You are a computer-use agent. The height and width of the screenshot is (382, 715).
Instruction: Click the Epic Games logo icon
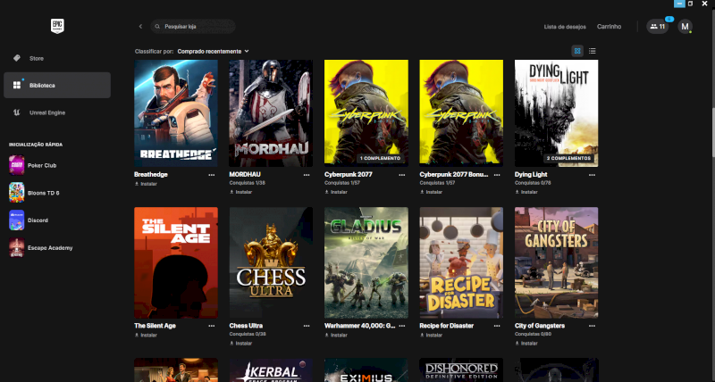(57, 26)
